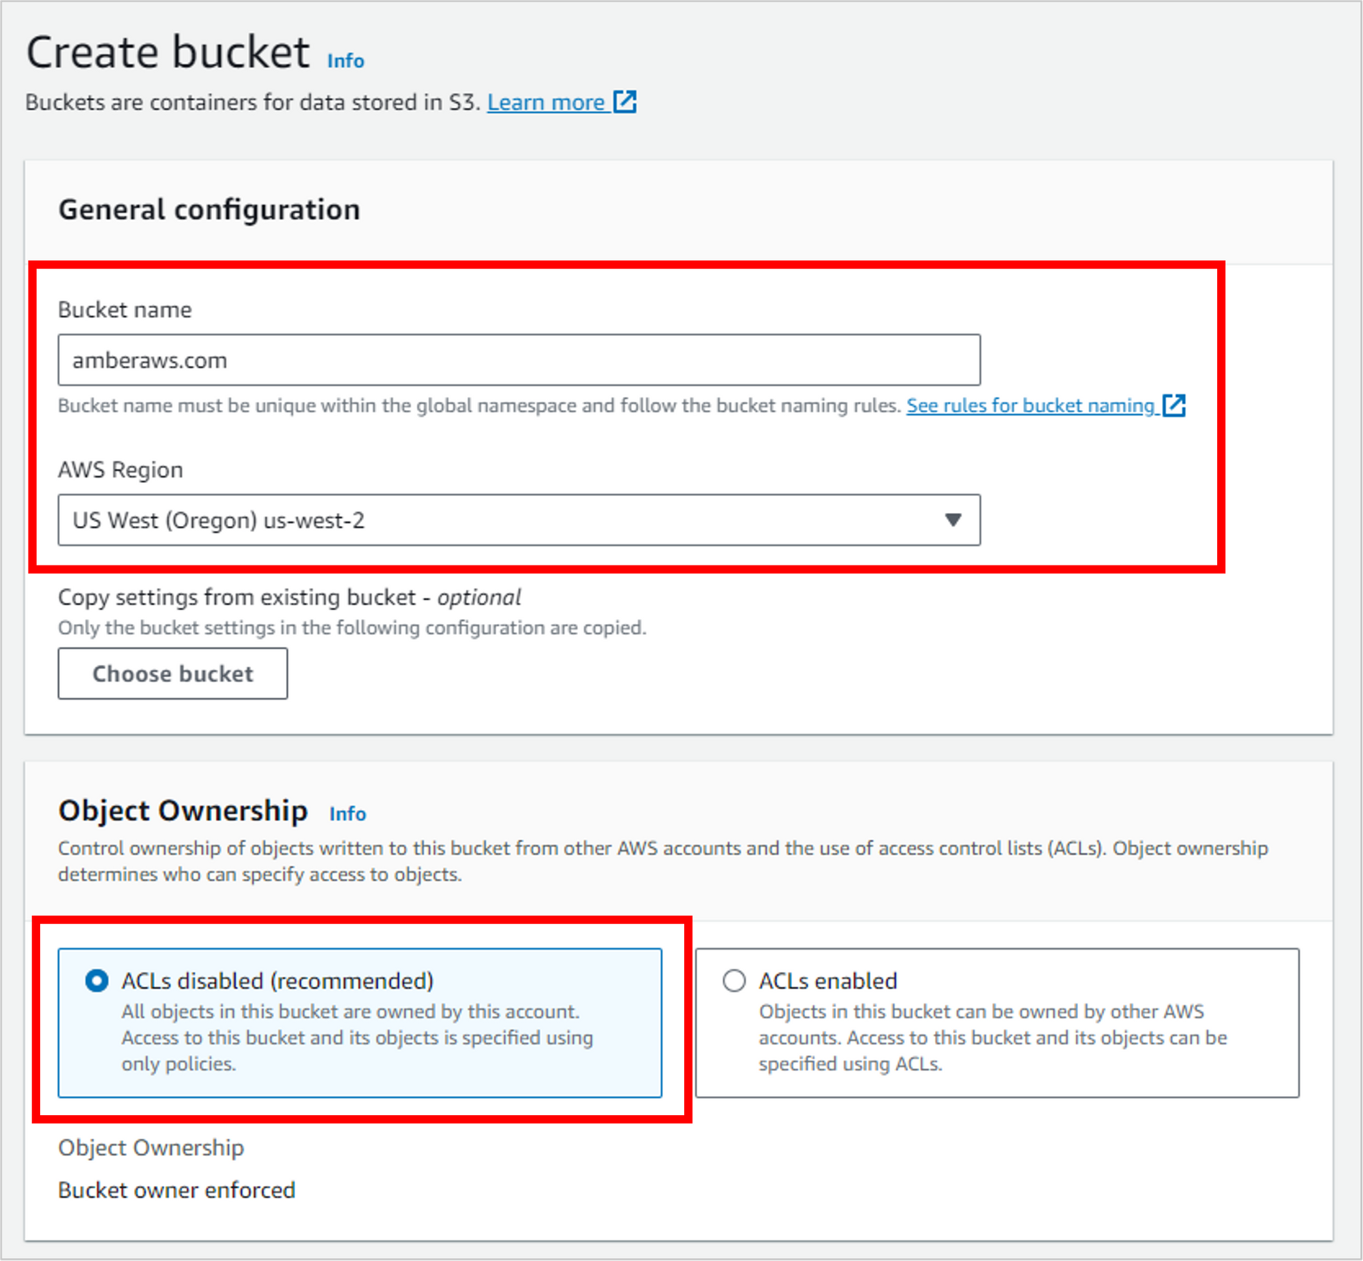
Task: Click the 'Bucket owner enforced' text
Action: [177, 1190]
